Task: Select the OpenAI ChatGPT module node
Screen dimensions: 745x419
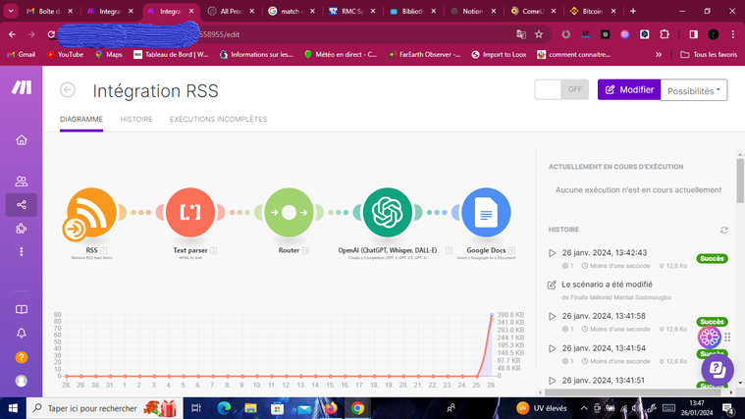Action: coord(388,212)
